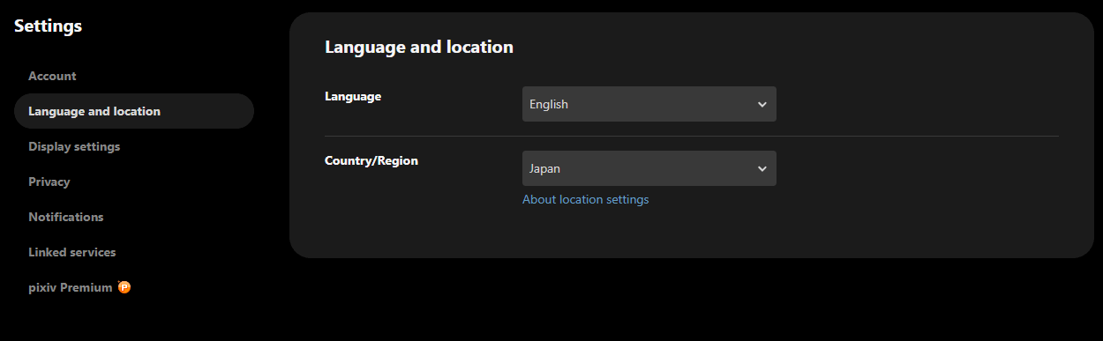Open Notifications settings
Viewport: 1103px width, 341px height.
click(65, 217)
